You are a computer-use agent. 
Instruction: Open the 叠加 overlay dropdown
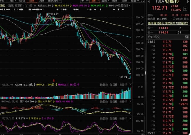coord(105,1)
